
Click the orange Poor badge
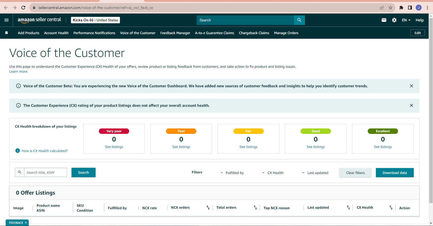click(181, 131)
